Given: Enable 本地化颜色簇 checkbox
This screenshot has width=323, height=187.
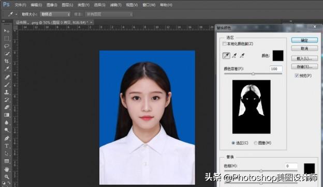Looking at the screenshot, I should click(225, 44).
